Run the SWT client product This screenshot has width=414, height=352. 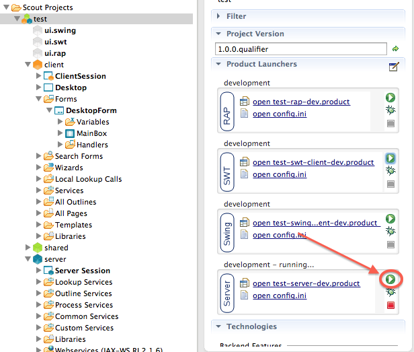click(390, 157)
